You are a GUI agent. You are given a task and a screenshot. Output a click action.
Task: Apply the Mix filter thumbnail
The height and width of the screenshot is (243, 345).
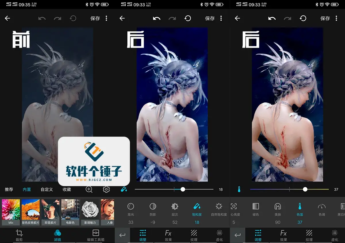(11, 212)
